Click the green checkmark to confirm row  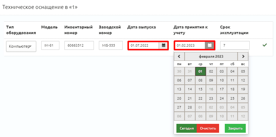[x=264, y=45]
